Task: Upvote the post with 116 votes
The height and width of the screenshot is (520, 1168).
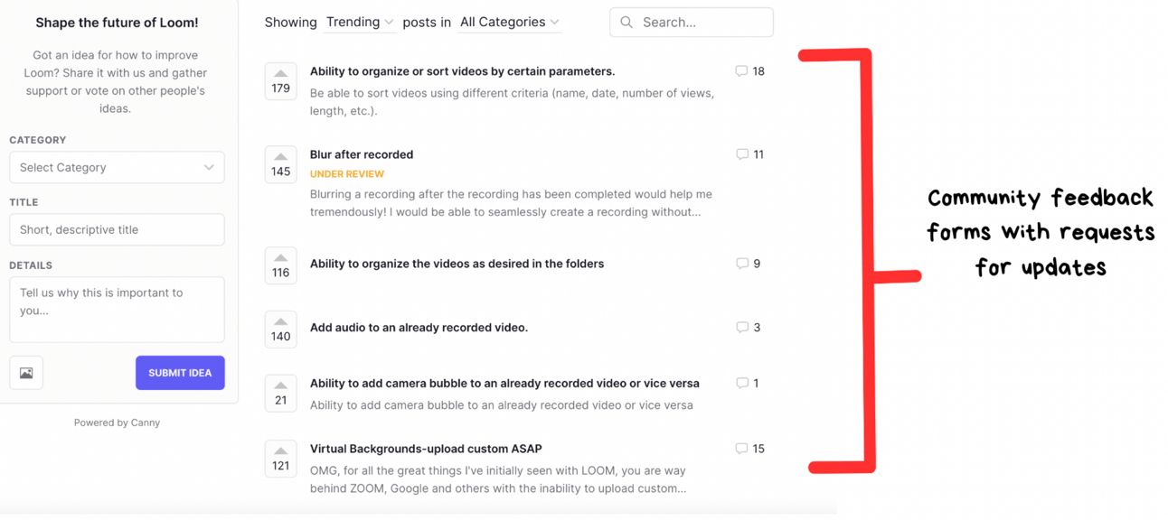Action: pos(280,265)
